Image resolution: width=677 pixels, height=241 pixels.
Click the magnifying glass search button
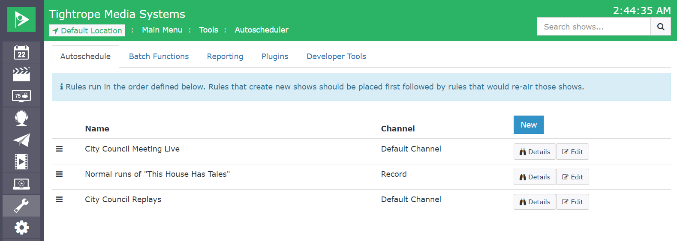pyautogui.click(x=661, y=27)
